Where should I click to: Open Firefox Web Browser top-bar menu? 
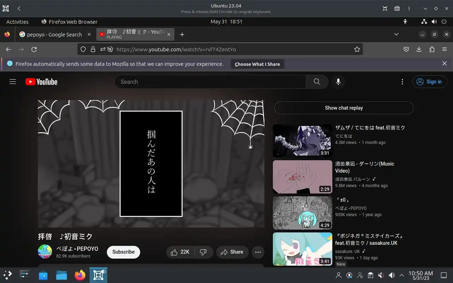[x=69, y=22]
